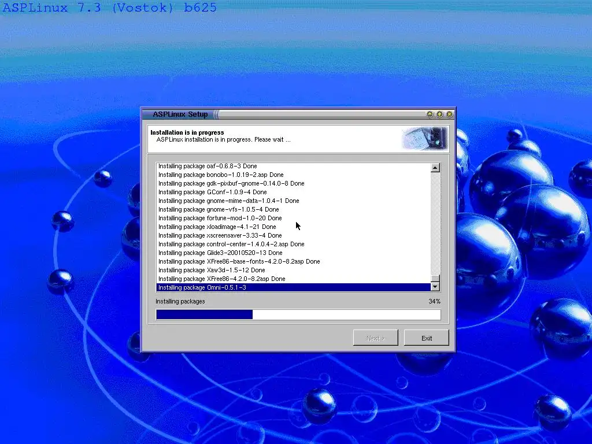This screenshot has width=592, height=444.
Task: Click the installation progress bar
Action: pyautogui.click(x=298, y=314)
